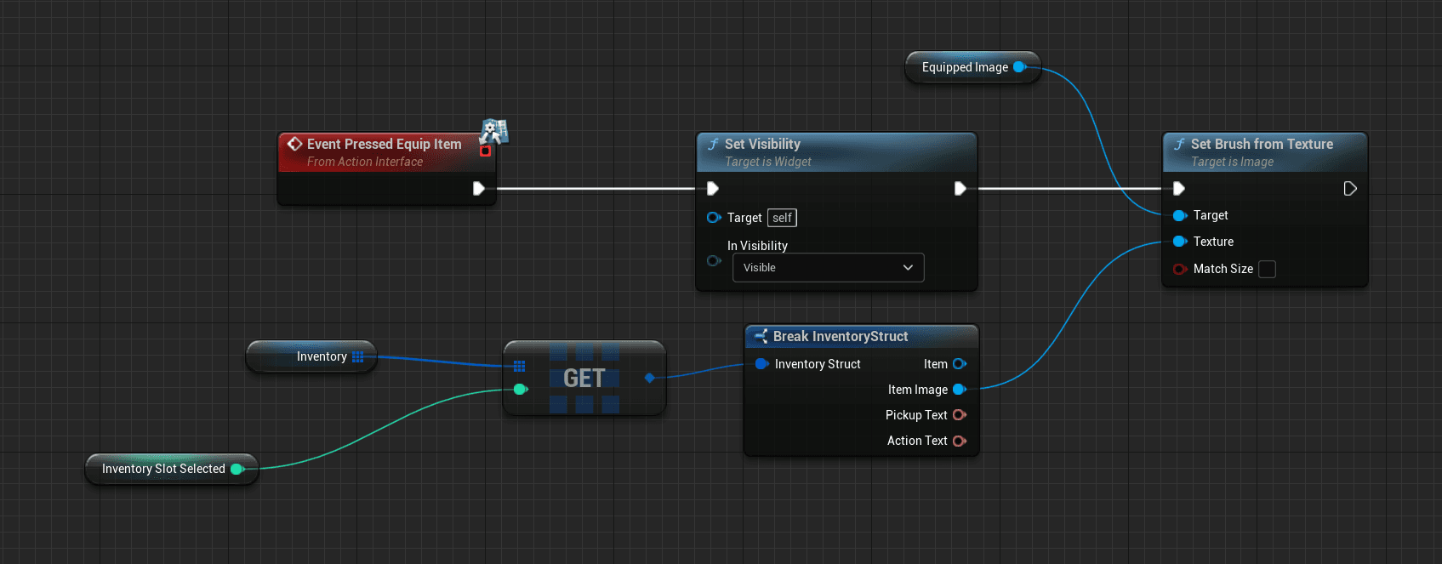Open the In Visibility dropdown set to Visible
This screenshot has width=1442, height=564.
[x=828, y=267]
